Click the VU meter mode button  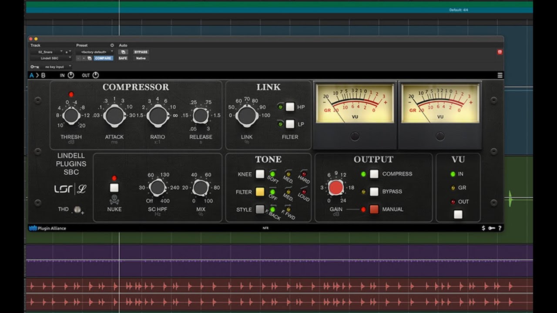click(x=458, y=214)
